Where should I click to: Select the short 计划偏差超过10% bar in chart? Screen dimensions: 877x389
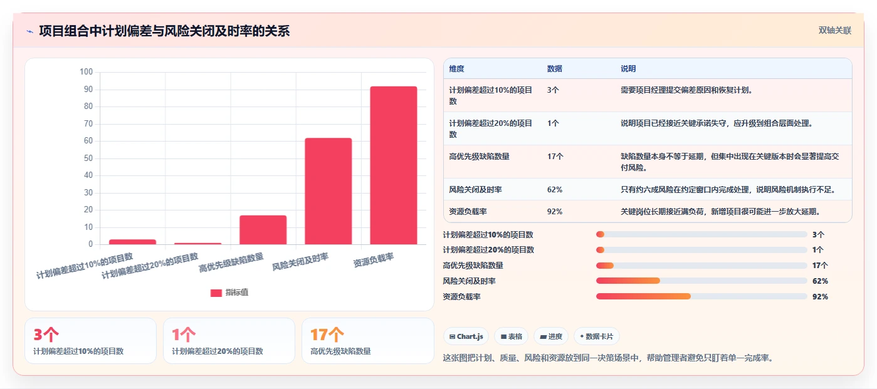pyautogui.click(x=132, y=242)
